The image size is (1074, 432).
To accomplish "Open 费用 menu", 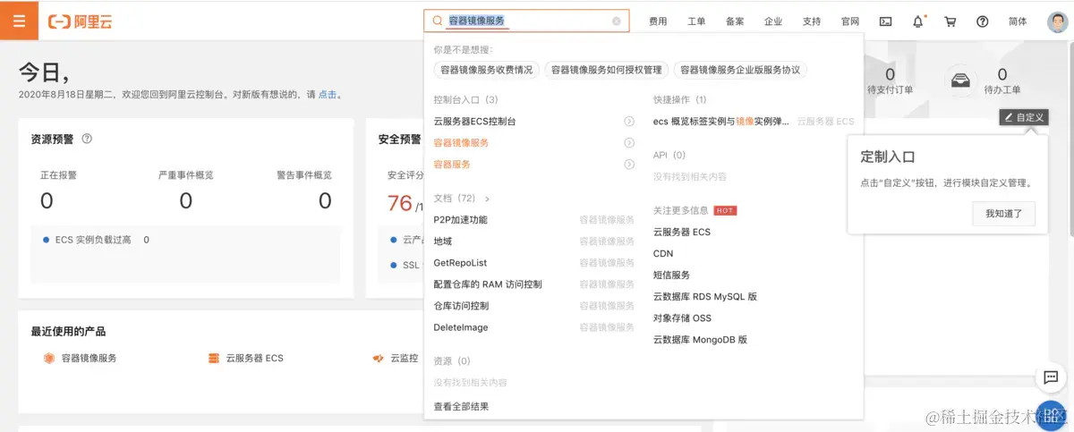I will [x=658, y=21].
